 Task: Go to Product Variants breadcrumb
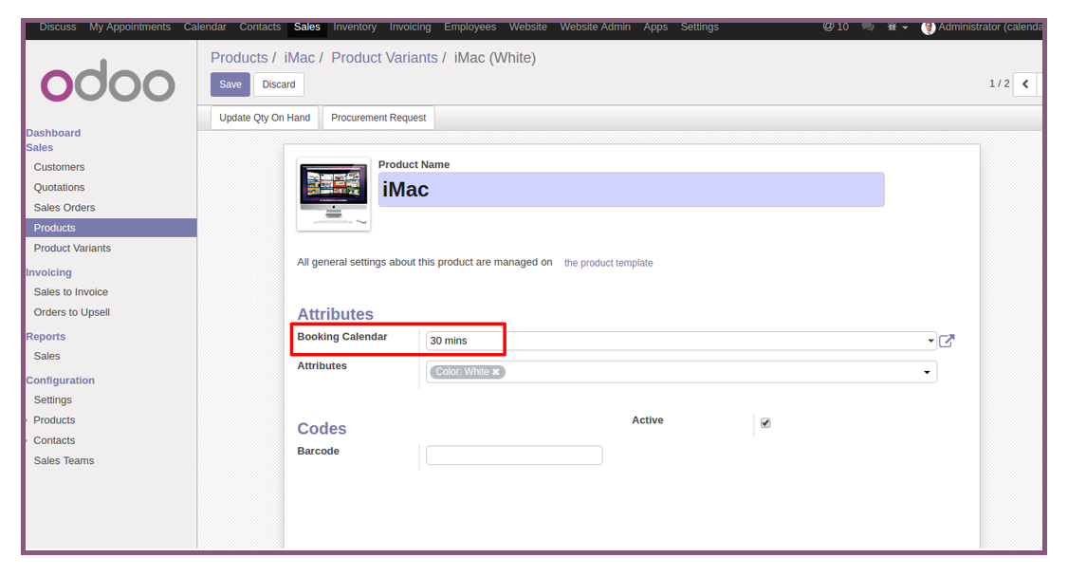384,58
